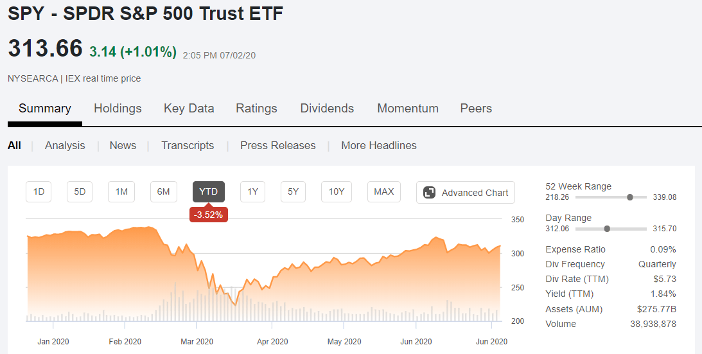
Task: Select the 1D chart range
Action: click(x=39, y=192)
